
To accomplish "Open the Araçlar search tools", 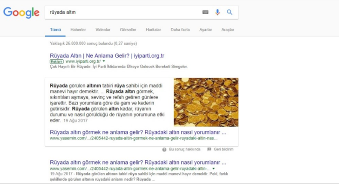I will [x=228, y=30].
